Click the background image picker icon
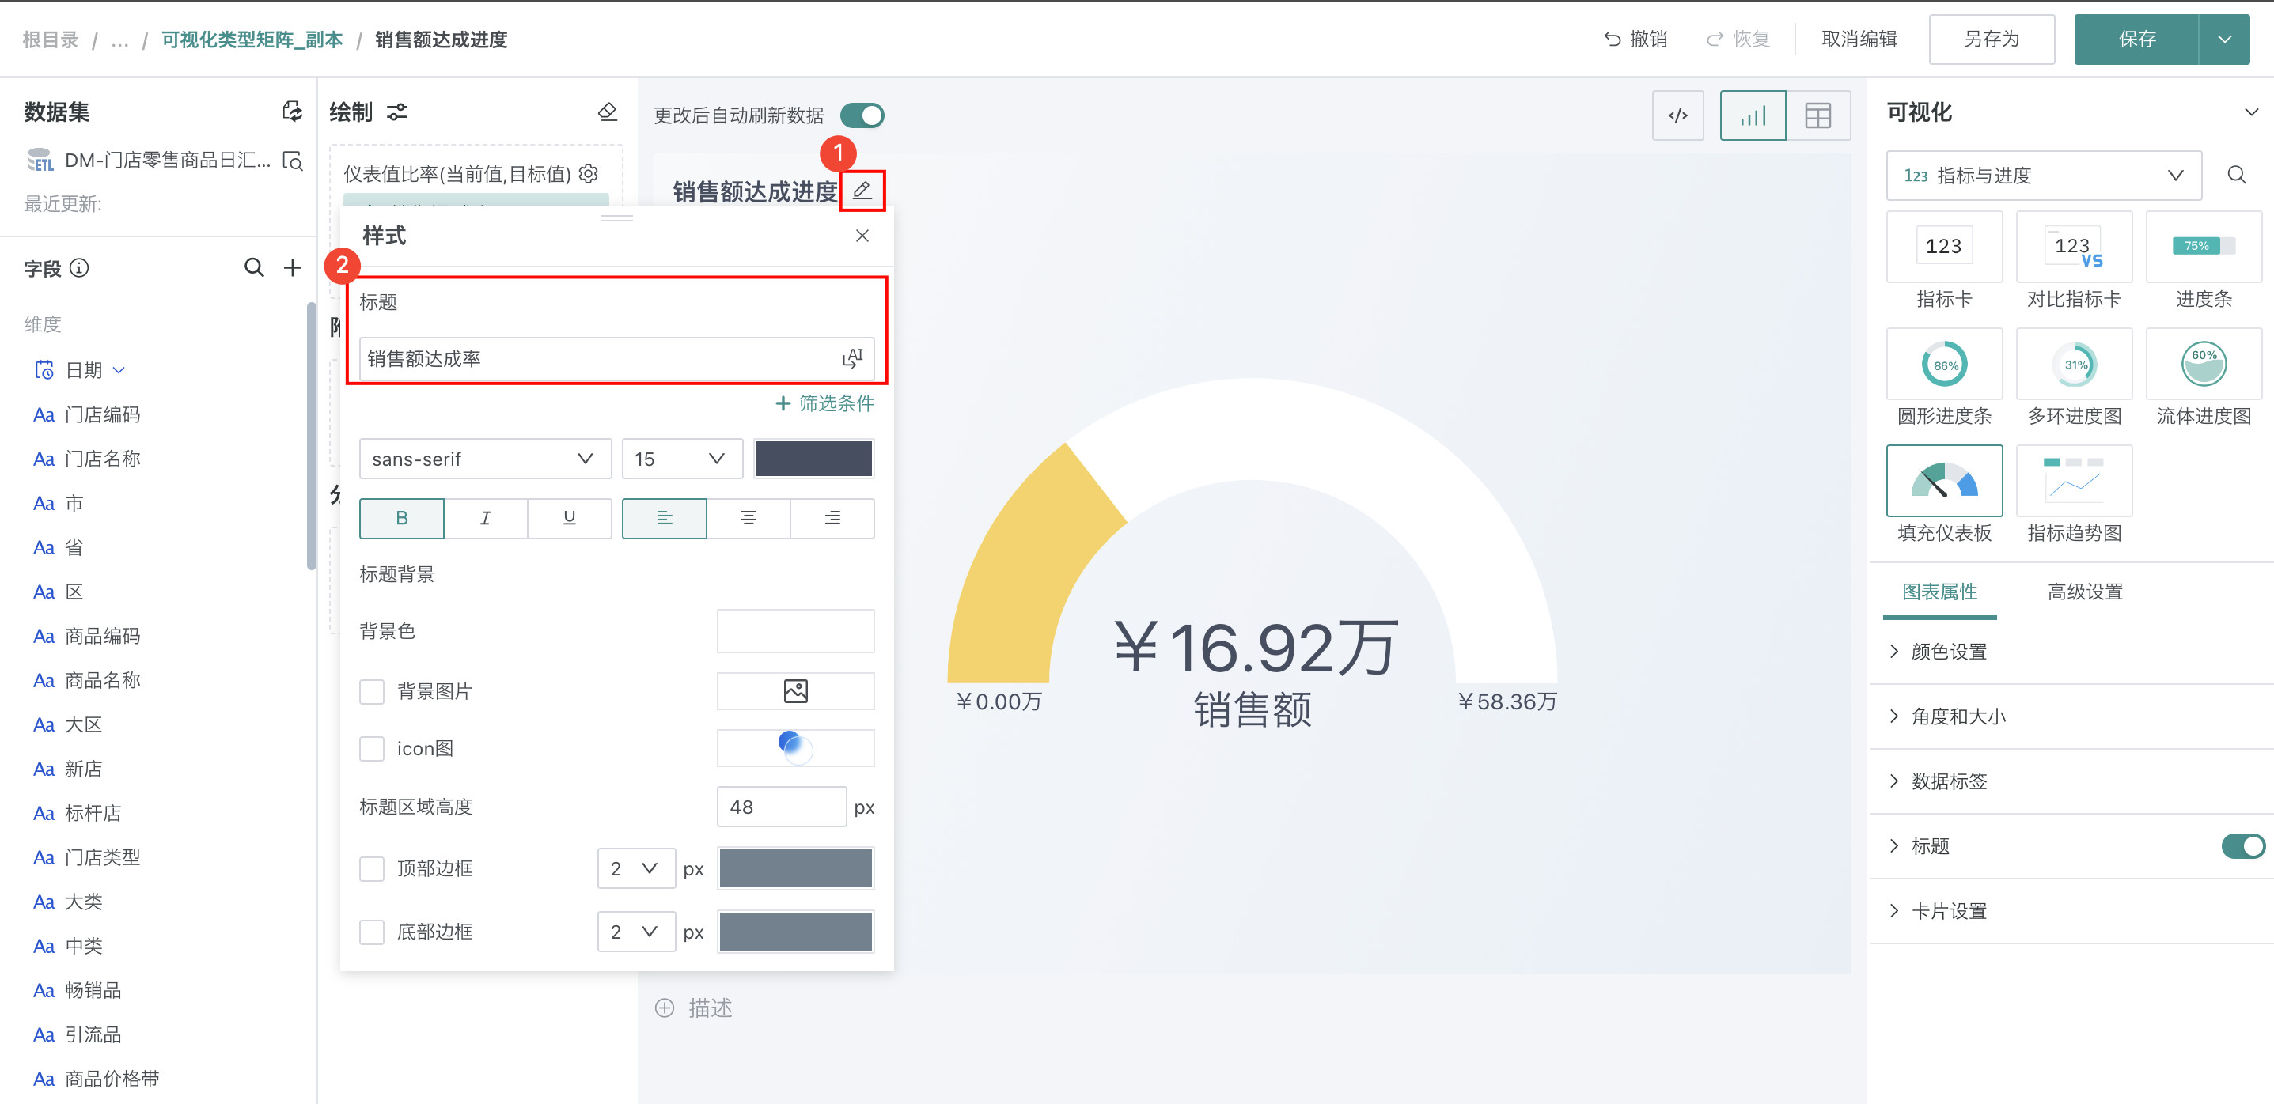This screenshot has width=2274, height=1104. pos(795,691)
